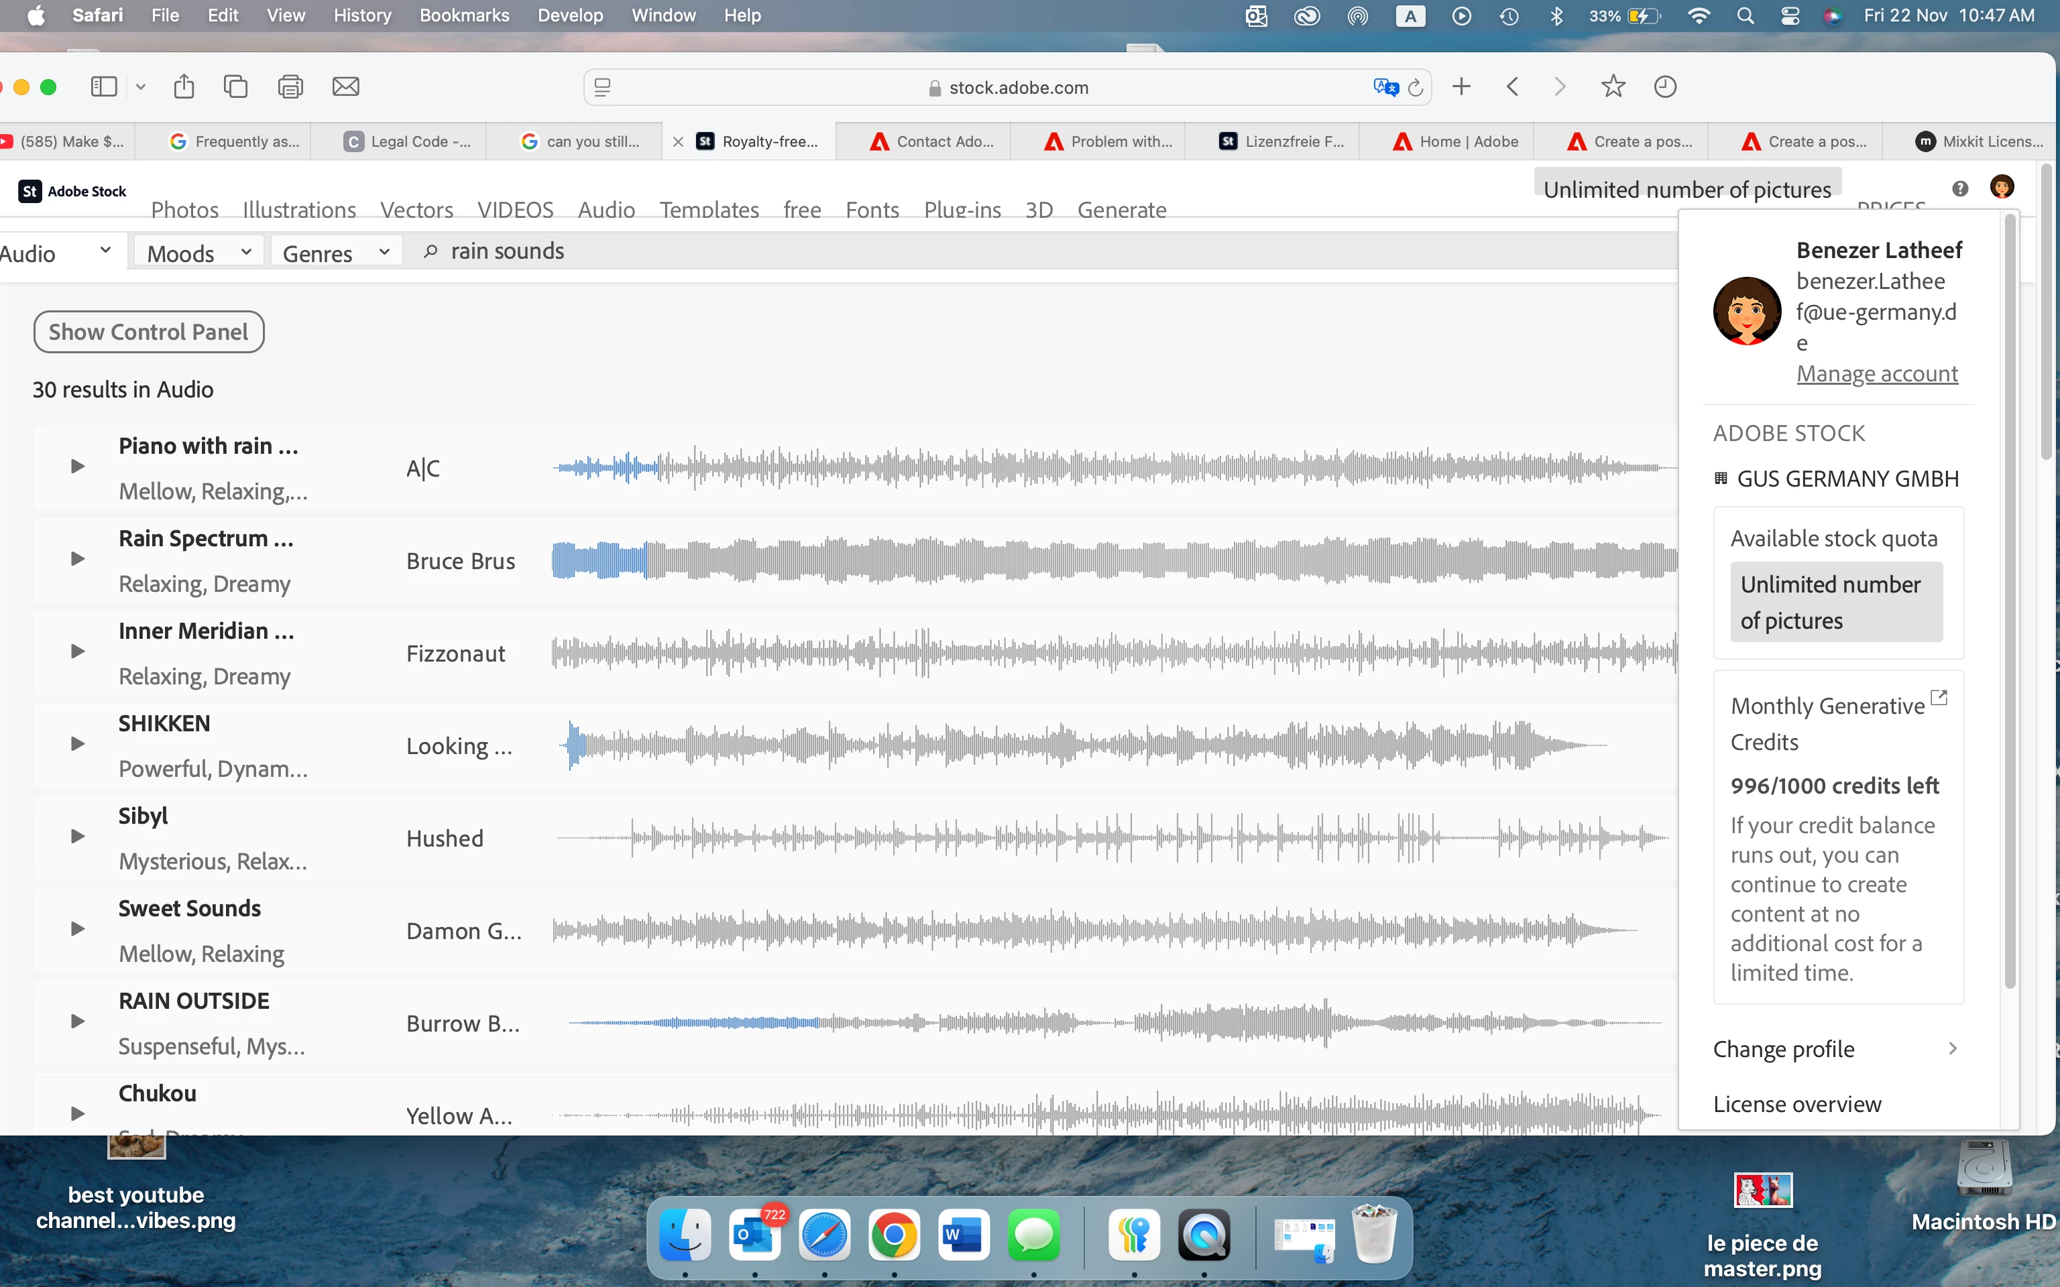Click the Show Control Panel button
This screenshot has height=1287, width=2060.
pyautogui.click(x=149, y=332)
